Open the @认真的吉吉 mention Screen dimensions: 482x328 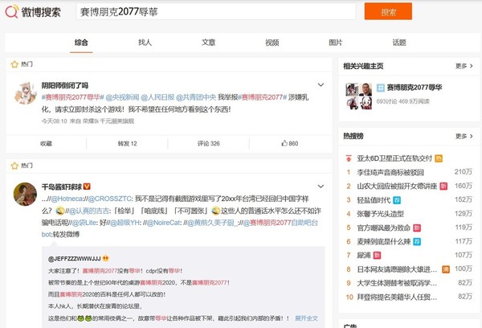(89, 211)
